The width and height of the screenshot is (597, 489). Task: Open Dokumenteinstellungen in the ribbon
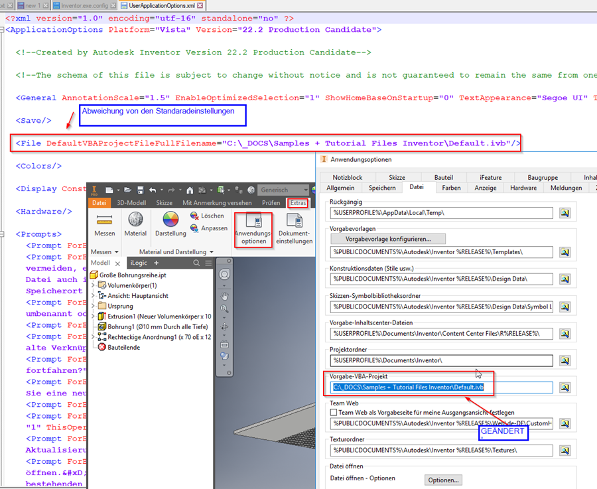tap(295, 229)
